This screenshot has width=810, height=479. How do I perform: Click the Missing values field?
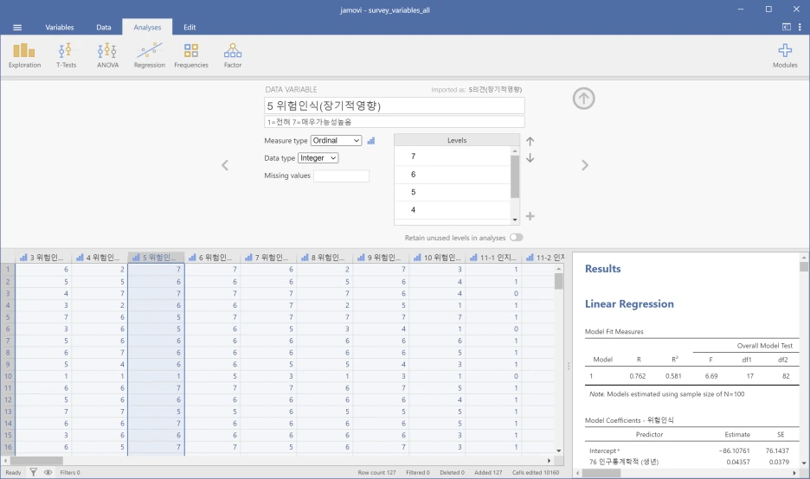[342, 176]
